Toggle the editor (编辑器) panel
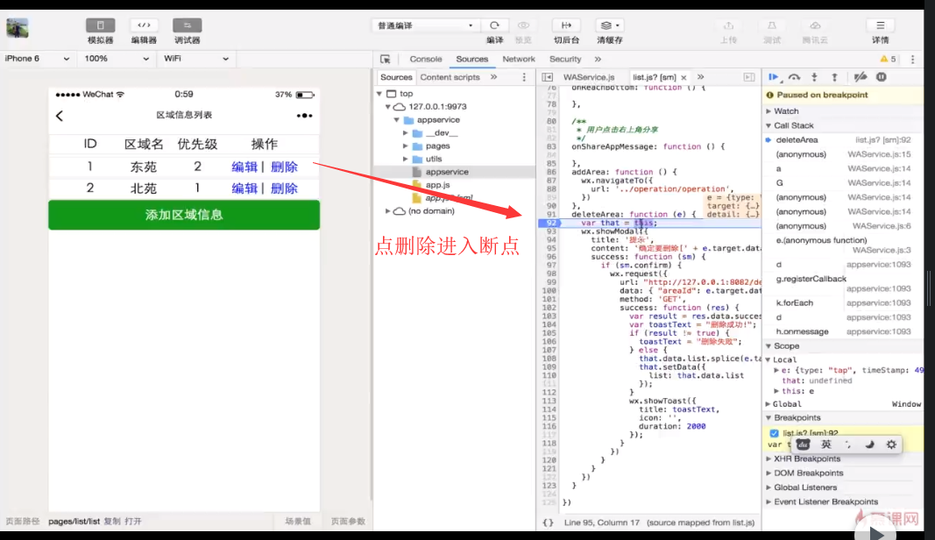 [x=144, y=25]
